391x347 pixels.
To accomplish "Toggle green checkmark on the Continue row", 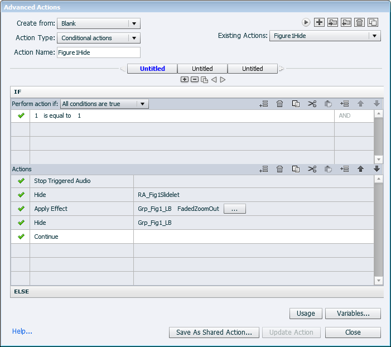I will click(x=21, y=237).
